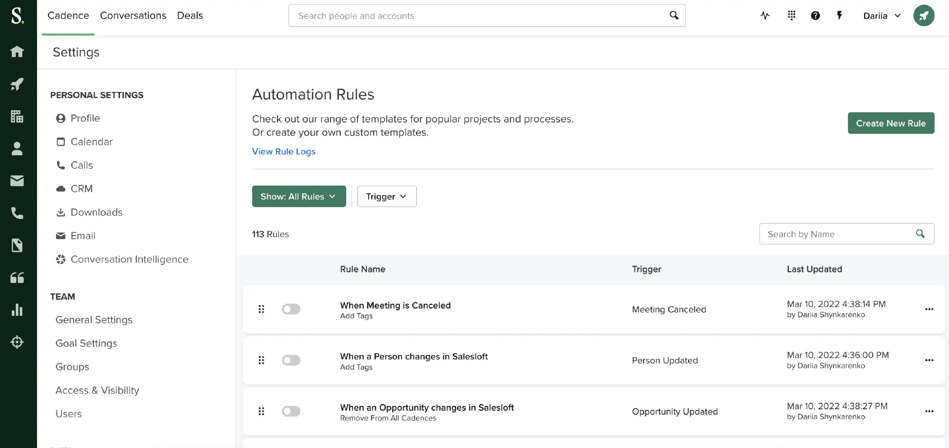949x448 pixels.
Task: Expand the Trigger filter dropdown
Action: 386,197
